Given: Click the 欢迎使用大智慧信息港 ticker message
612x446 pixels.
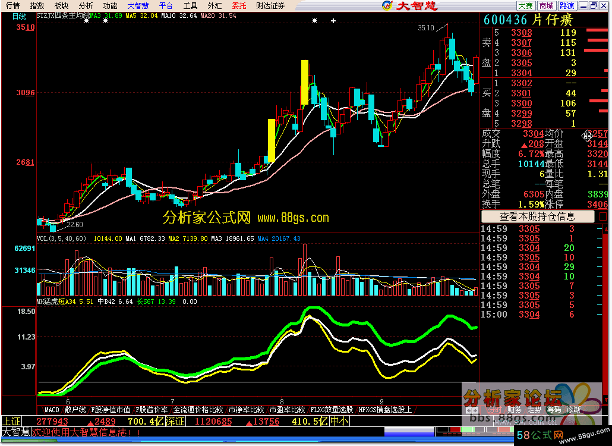Looking at the screenshot, I should point(86,432).
